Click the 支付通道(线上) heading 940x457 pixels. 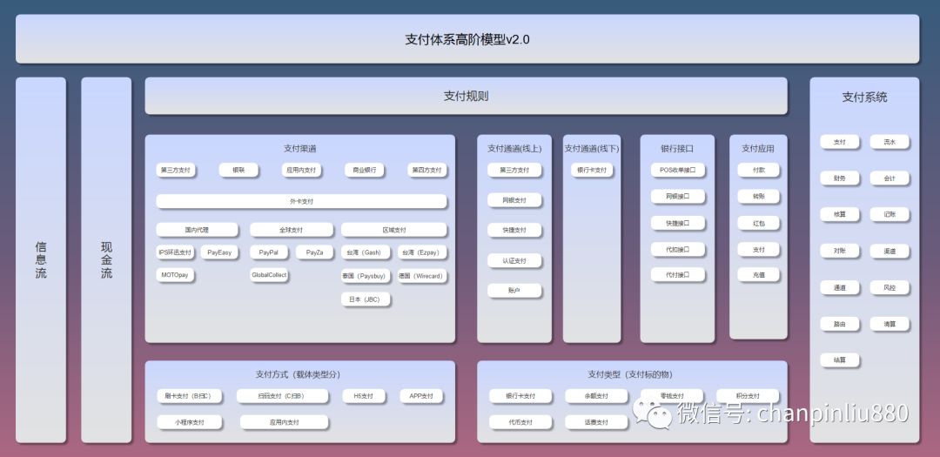(514, 148)
